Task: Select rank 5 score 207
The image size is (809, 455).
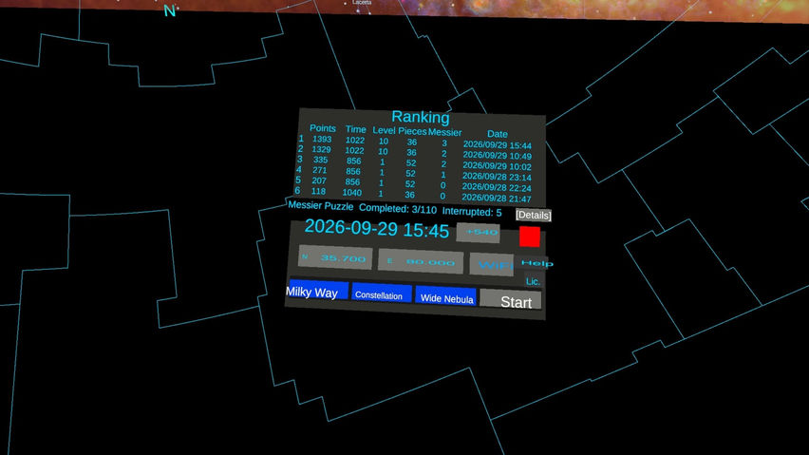Action: pos(319,180)
